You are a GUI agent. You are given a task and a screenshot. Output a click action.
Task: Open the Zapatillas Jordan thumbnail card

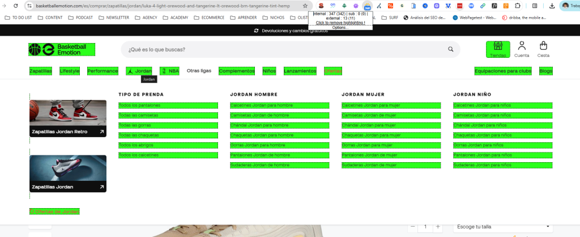pos(67,173)
